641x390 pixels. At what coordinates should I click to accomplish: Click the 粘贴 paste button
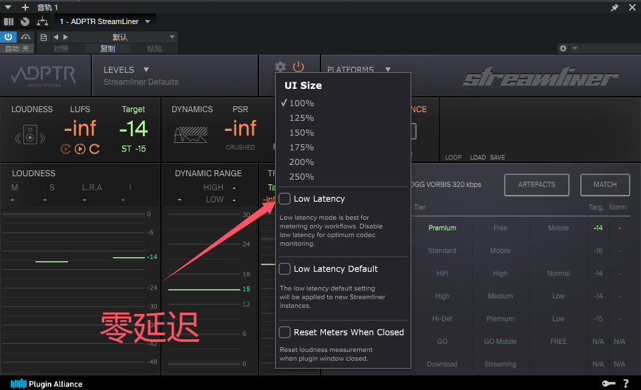(x=154, y=49)
